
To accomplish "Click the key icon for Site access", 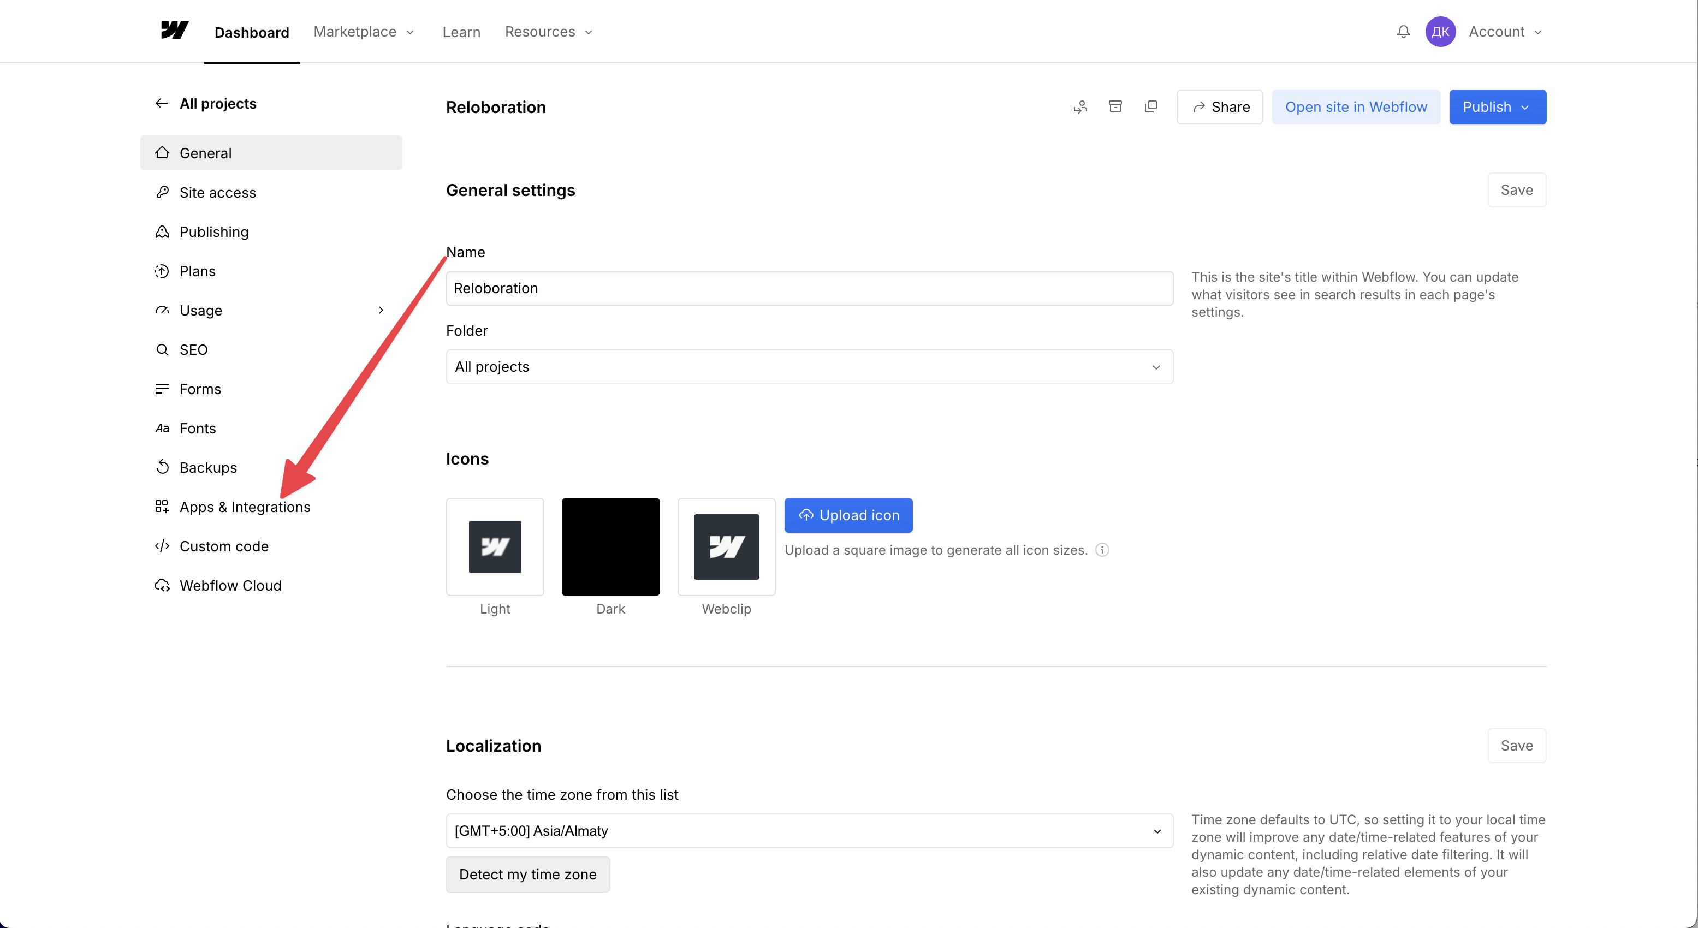I will pos(162,192).
